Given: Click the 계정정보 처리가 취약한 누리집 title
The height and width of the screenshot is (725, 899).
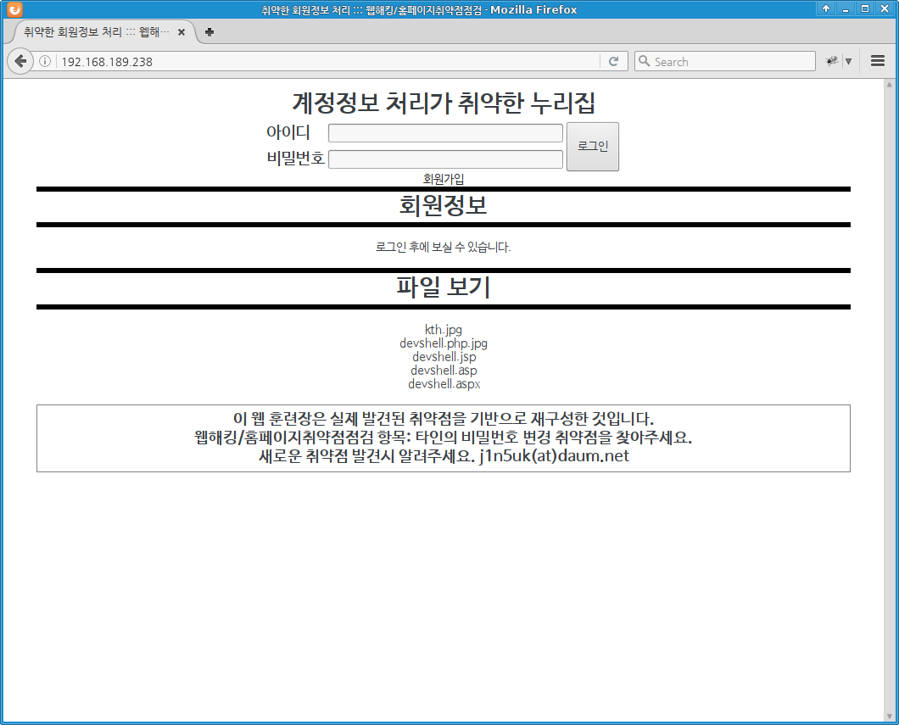Looking at the screenshot, I should click(x=444, y=103).
